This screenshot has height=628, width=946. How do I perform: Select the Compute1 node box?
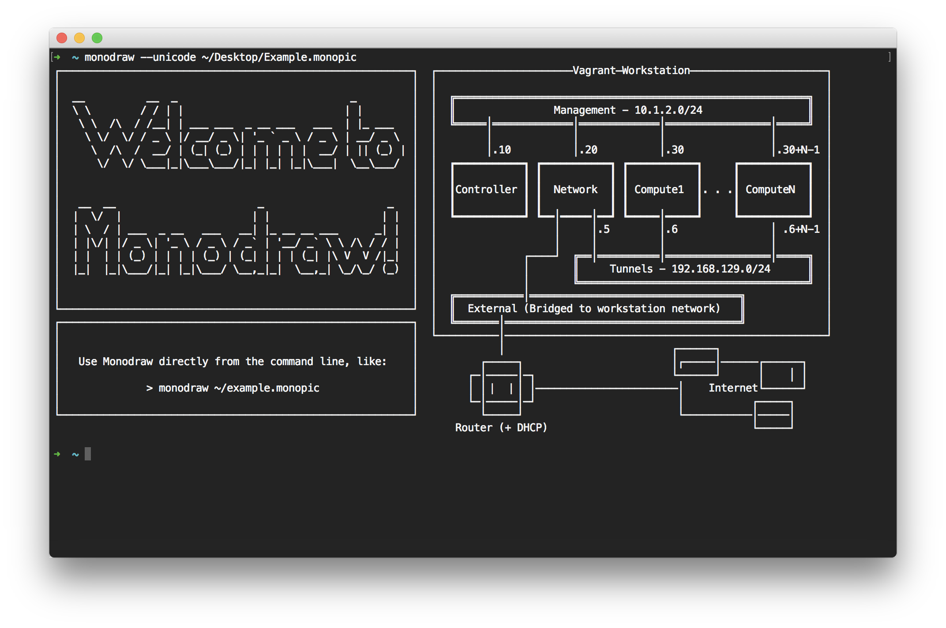662,190
